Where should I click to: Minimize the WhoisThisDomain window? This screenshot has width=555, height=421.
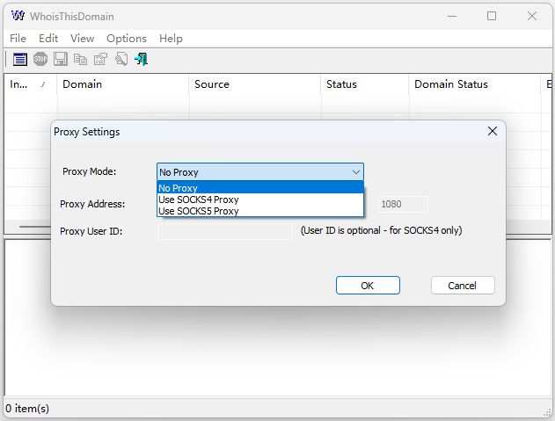point(452,16)
